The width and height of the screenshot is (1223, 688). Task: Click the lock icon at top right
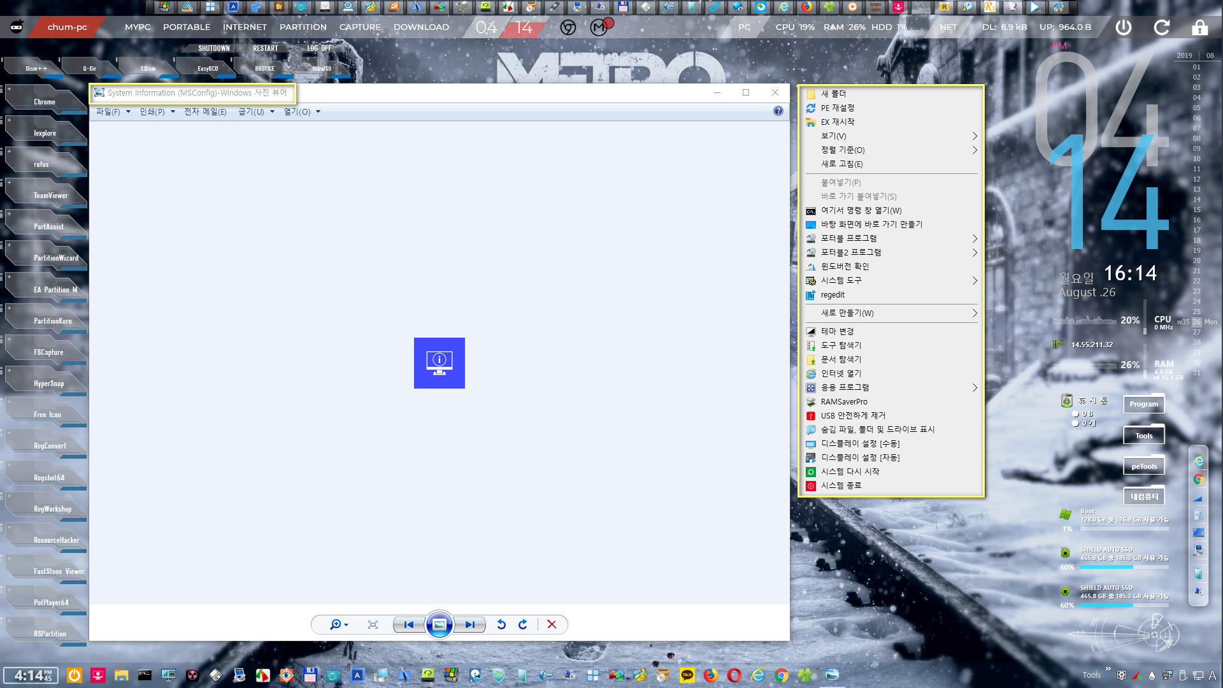pos(1200,27)
